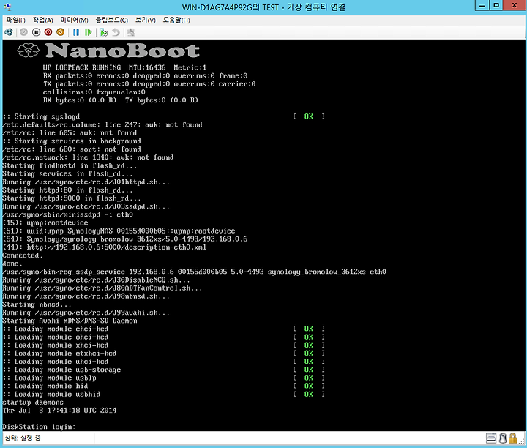Click the greyed enhanced session icon
The width and height of the screenshot is (527, 448).
[x=131, y=32]
